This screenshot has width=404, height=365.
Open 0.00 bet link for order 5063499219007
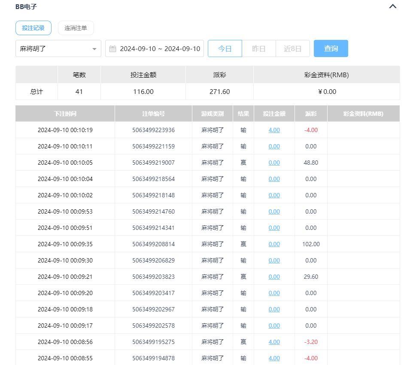point(274,163)
